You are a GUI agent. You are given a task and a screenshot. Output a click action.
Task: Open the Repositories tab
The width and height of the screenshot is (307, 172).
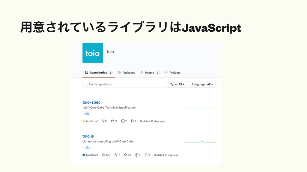[99, 73]
